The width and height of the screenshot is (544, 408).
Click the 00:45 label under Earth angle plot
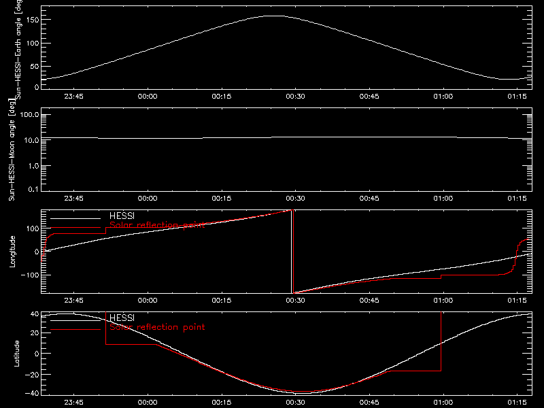coord(369,97)
